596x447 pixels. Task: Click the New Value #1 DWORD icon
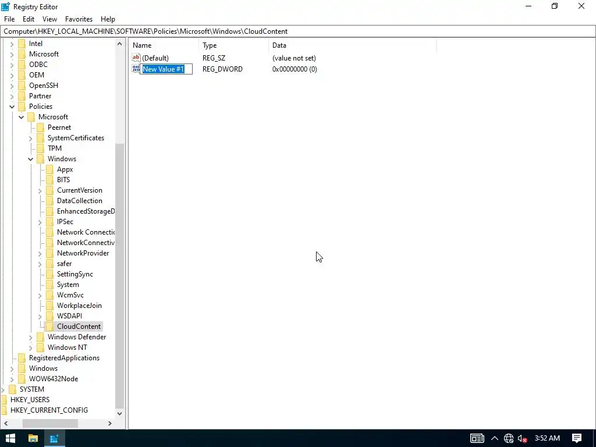pyautogui.click(x=136, y=69)
